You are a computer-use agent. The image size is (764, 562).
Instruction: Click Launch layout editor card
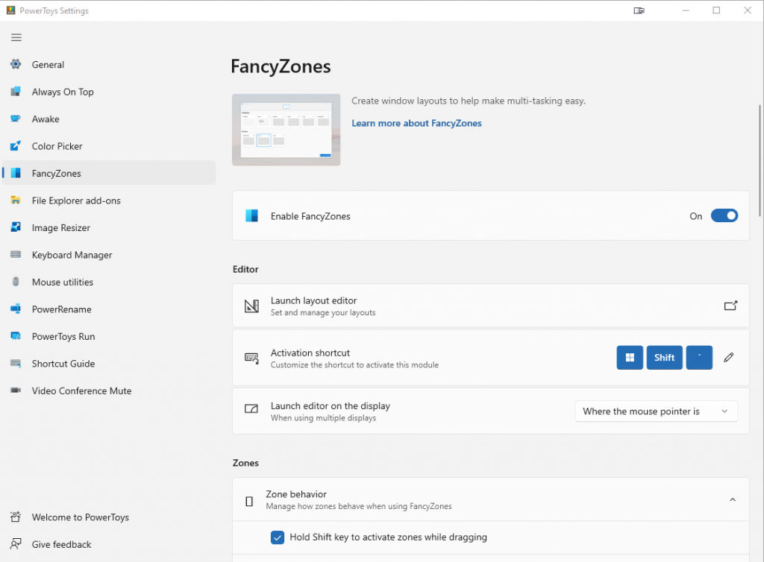(x=491, y=306)
